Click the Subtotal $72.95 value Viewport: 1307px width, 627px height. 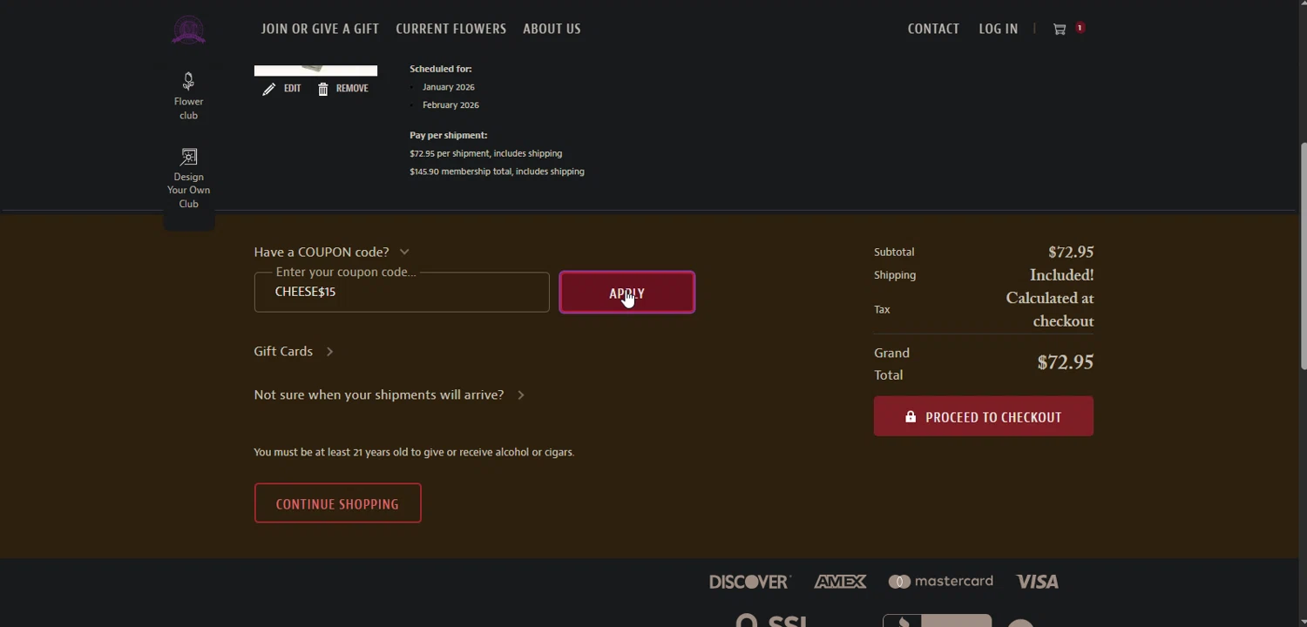(1071, 252)
